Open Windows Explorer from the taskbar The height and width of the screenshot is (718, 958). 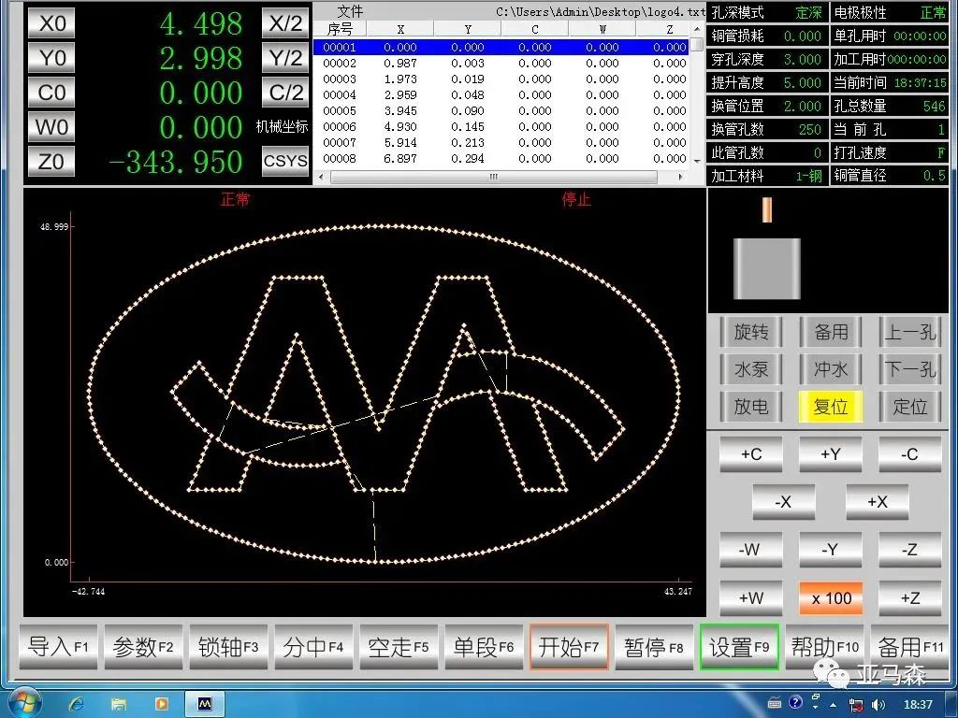[119, 704]
